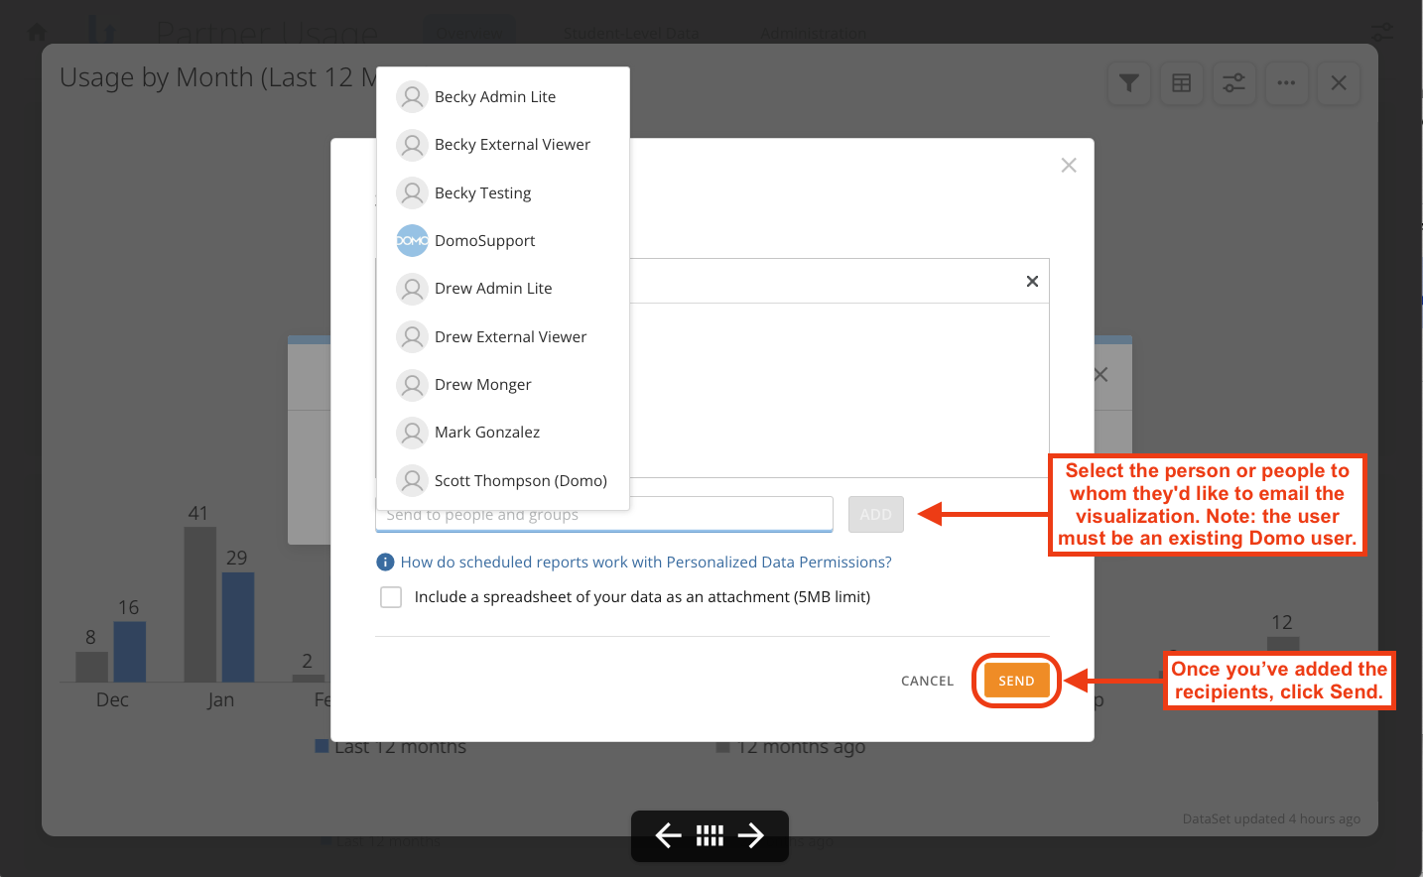Click the X icon on the background dialog behind the send dialog
The height and width of the screenshot is (877, 1423).
1100,375
